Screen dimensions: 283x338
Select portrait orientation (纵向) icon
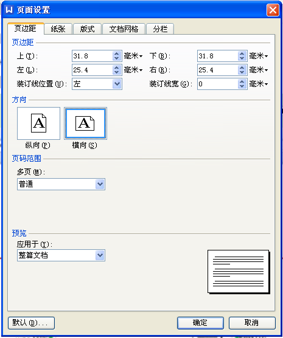38,123
